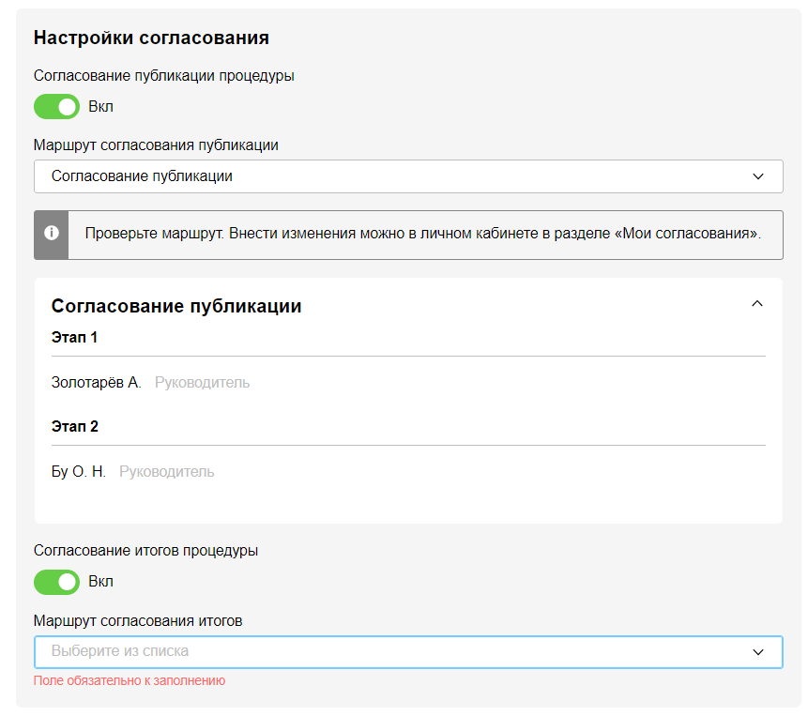Click the Настройки согласования section heading
Screen dimensions: 808x716
(x=151, y=38)
